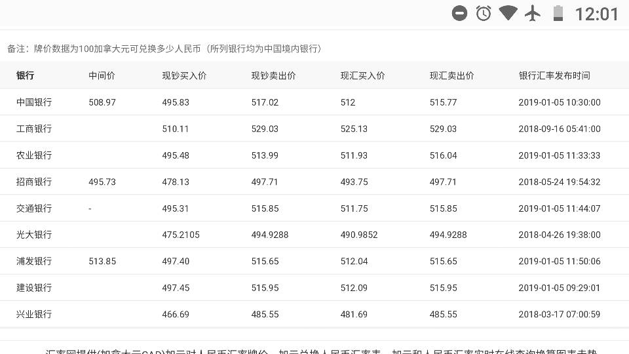Tap the airplane mode status icon
Viewport: 629px width, 354px height.
(533, 13)
